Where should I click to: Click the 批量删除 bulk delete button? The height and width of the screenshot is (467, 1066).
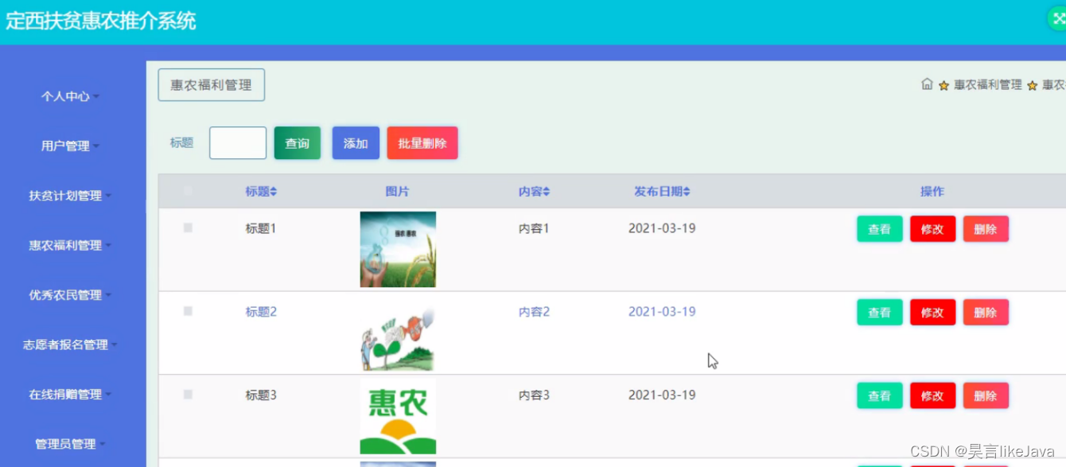coord(422,143)
